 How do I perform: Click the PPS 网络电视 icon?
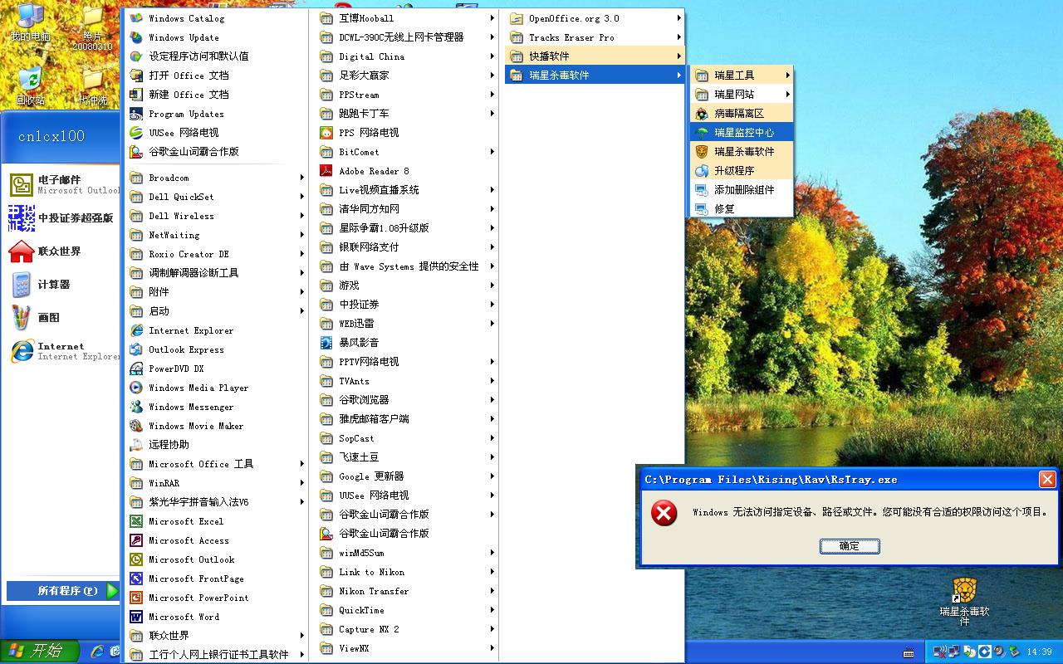click(x=326, y=133)
